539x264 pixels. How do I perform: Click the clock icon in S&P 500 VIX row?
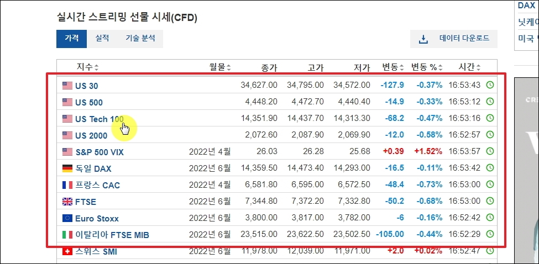[x=490, y=151]
